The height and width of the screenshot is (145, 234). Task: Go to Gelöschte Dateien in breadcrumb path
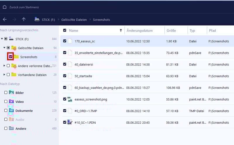pos(74,20)
